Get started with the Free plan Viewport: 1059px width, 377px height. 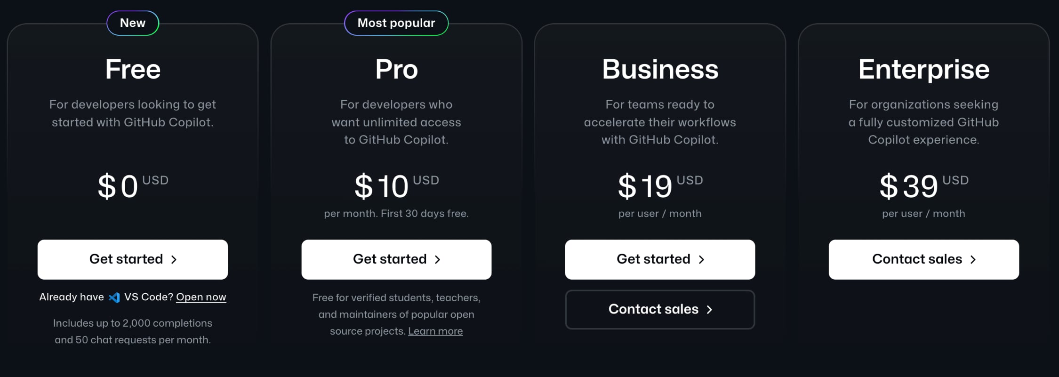[133, 259]
